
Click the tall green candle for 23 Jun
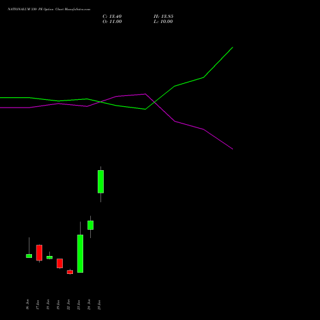coord(80,253)
